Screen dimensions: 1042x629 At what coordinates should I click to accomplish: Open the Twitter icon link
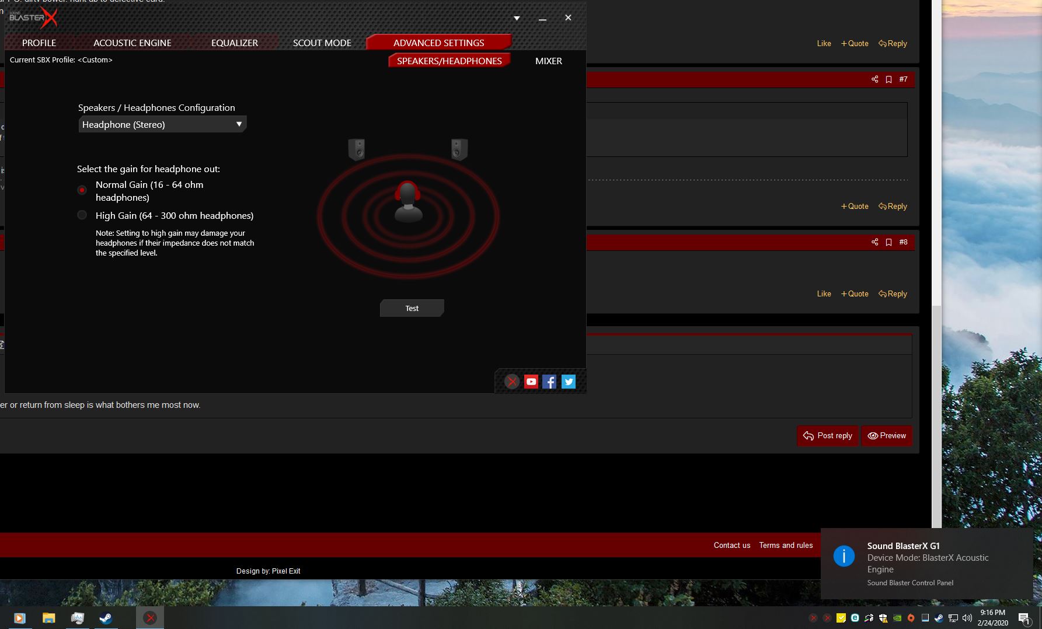click(568, 382)
